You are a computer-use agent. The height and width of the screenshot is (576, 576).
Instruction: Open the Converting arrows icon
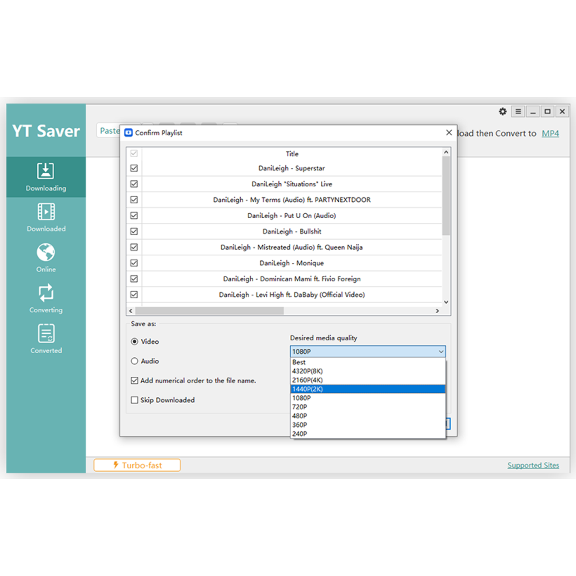tap(46, 293)
